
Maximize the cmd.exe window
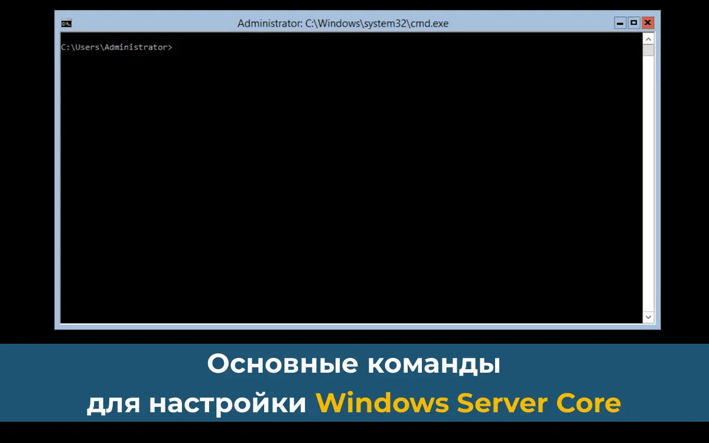pyautogui.click(x=634, y=23)
